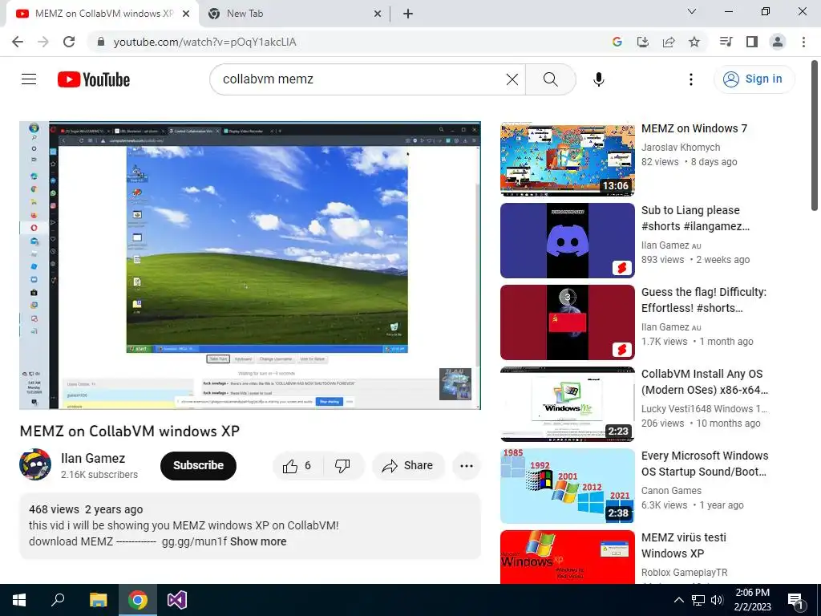Click the Google icon in address bar
Viewport: 821px width, 616px height.
coord(617,42)
